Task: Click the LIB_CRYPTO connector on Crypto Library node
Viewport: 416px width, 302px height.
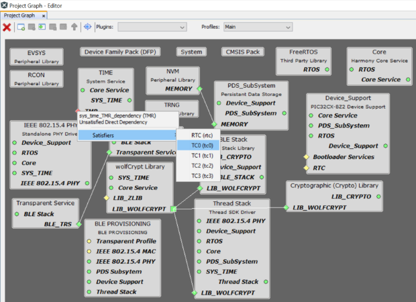Action: coord(378,197)
